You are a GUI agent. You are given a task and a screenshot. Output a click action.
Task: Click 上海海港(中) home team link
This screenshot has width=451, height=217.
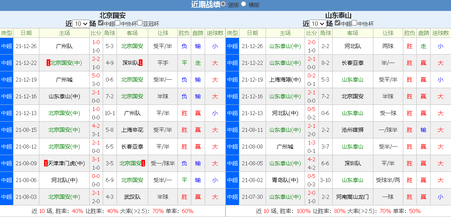tap(285, 80)
